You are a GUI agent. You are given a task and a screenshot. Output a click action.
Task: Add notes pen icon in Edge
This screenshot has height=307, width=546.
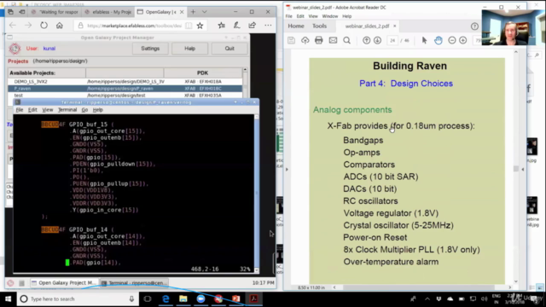click(x=237, y=25)
